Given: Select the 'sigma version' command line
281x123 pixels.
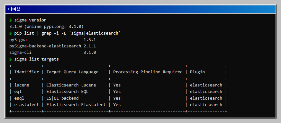Looking at the screenshot, I should pyautogui.click(x=30, y=20).
